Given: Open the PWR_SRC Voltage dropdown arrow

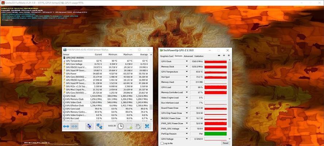Looking at the screenshot, I should 187,128.
